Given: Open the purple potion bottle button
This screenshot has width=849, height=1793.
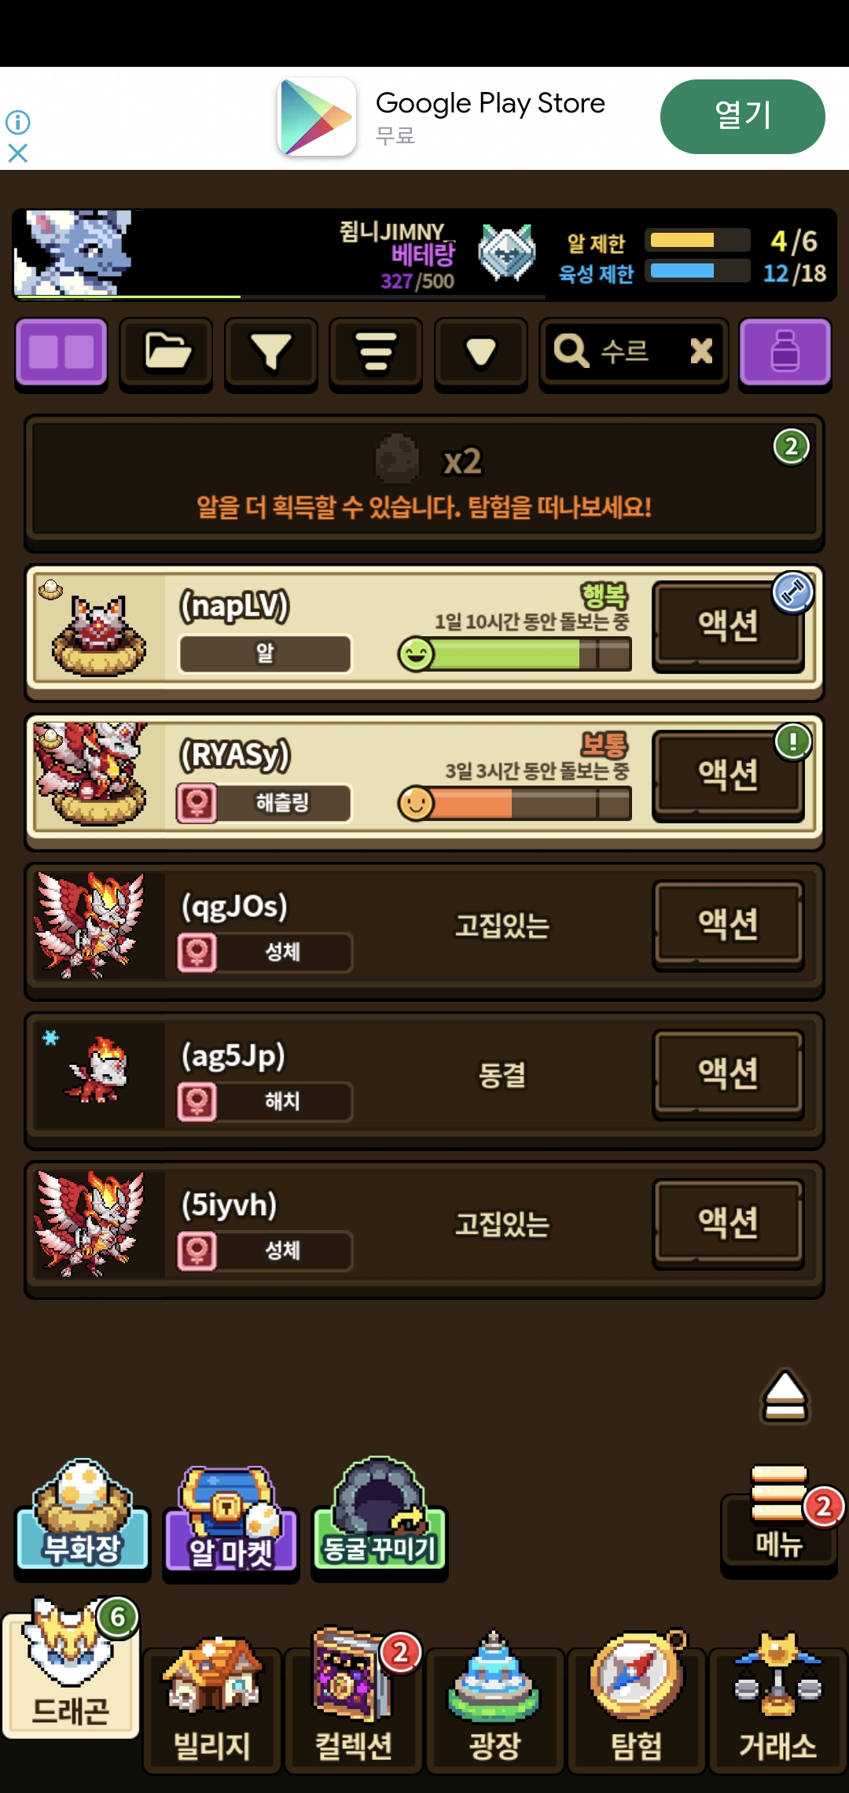Looking at the screenshot, I should (x=785, y=352).
